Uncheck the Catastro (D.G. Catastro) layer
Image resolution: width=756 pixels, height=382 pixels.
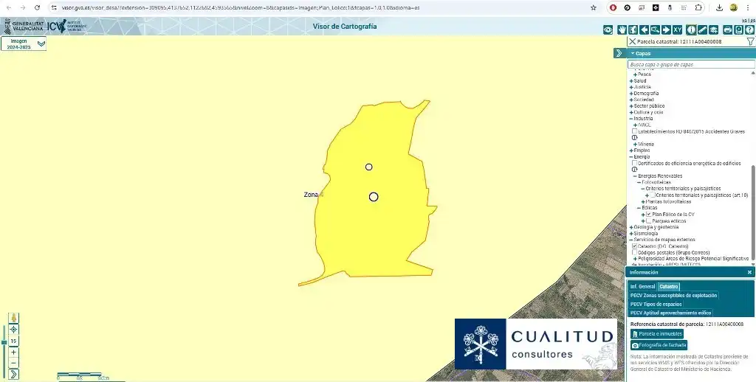634,246
